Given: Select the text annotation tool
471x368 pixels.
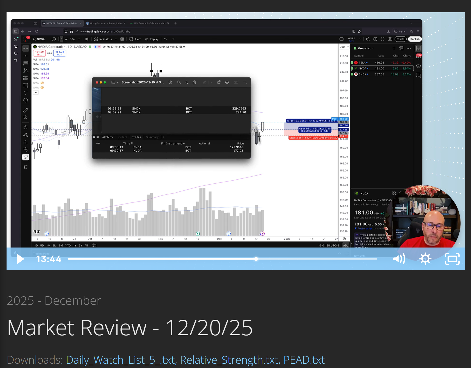Looking at the screenshot, I should [26, 93].
